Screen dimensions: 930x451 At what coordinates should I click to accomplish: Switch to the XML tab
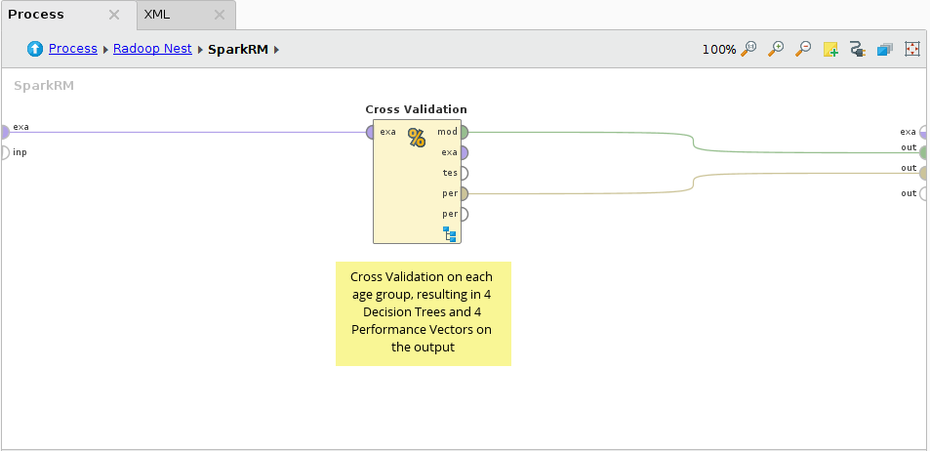click(x=157, y=14)
